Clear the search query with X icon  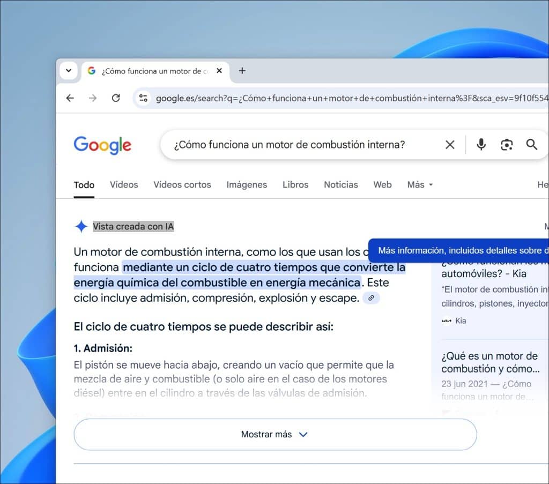[x=450, y=145]
